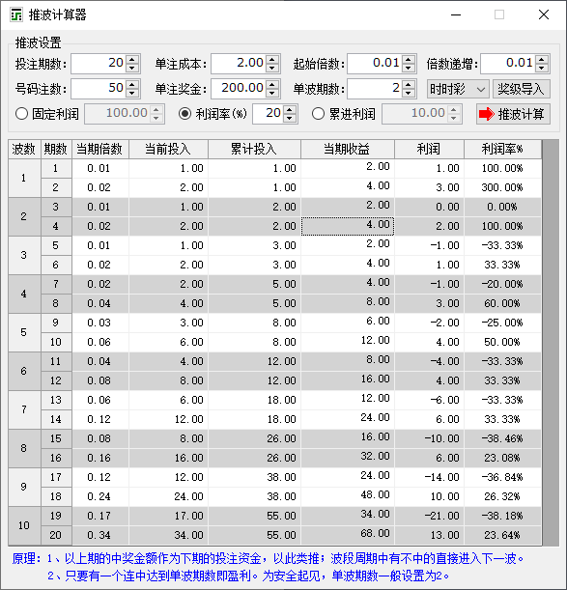Select the 累进利润 radio button
This screenshot has height=590, width=567.
pyautogui.click(x=318, y=114)
